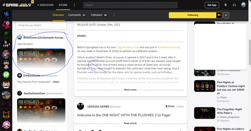This screenshot has height=131, width=251.
Task: Click the plus button beside Following
Action: (x=226, y=15)
